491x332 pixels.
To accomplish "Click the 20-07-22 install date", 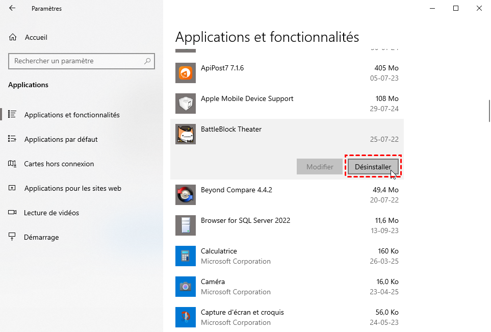I will [x=384, y=200].
